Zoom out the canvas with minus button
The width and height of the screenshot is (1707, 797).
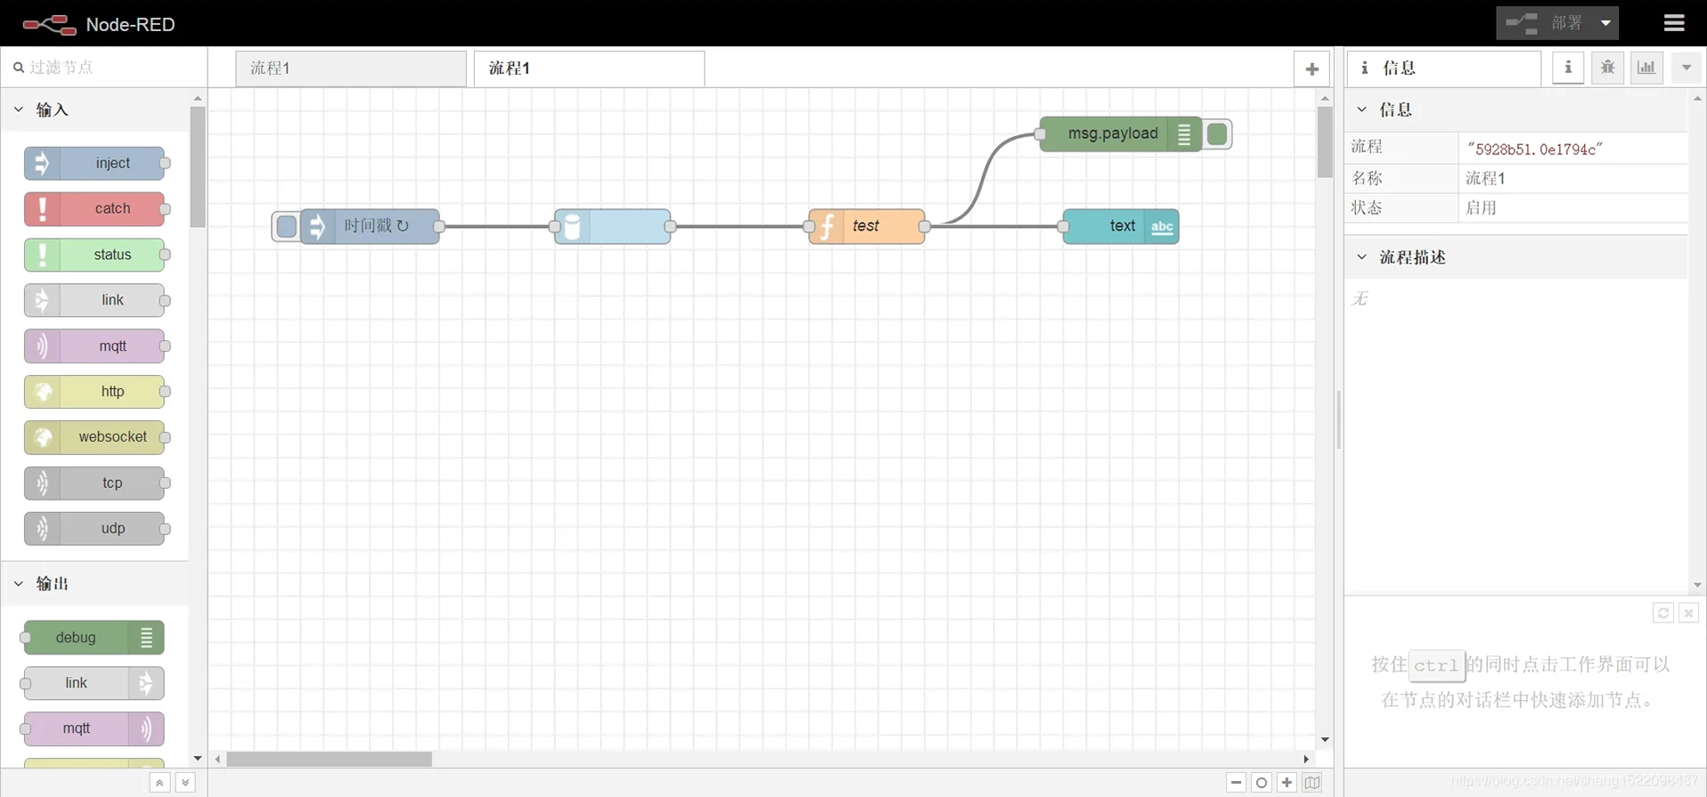coord(1236,783)
